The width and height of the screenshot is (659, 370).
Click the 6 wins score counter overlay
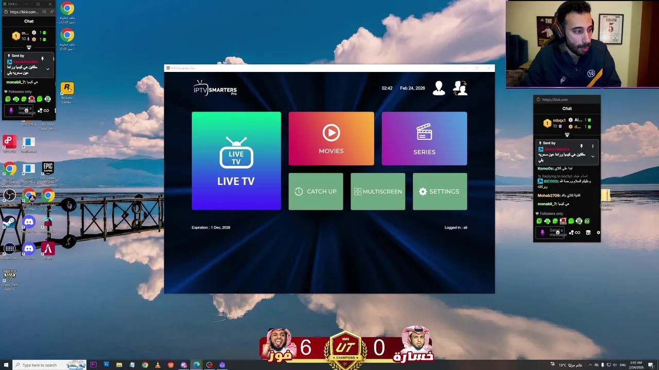pos(306,348)
